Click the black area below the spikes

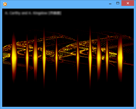[68, 98]
